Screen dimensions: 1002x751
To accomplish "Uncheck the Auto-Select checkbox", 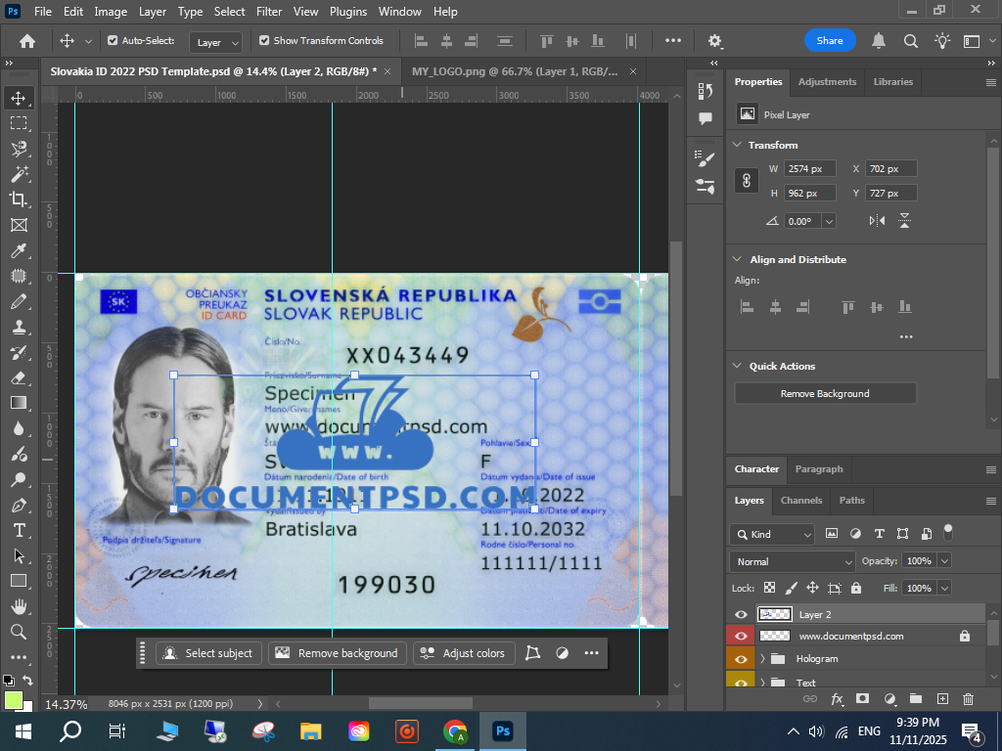I will pyautogui.click(x=113, y=41).
